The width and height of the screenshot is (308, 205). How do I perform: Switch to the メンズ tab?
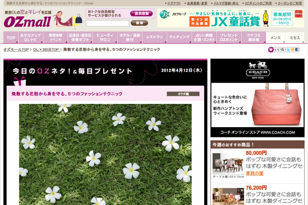point(276,38)
